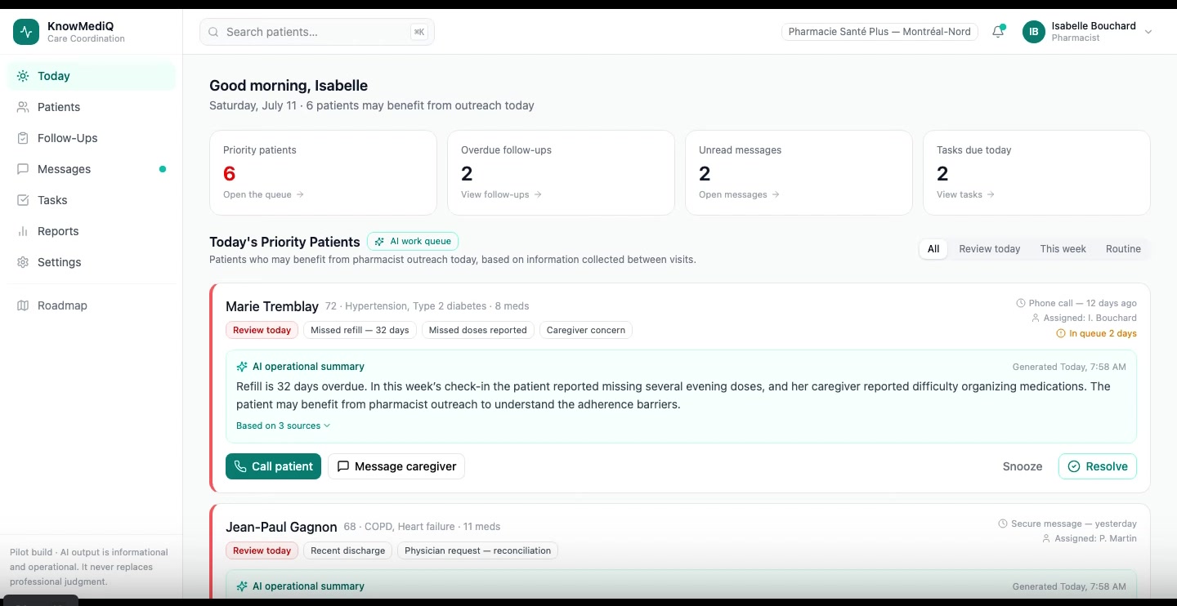Click Message caregiver button
Viewport: 1177px width, 606px height.
pos(396,466)
